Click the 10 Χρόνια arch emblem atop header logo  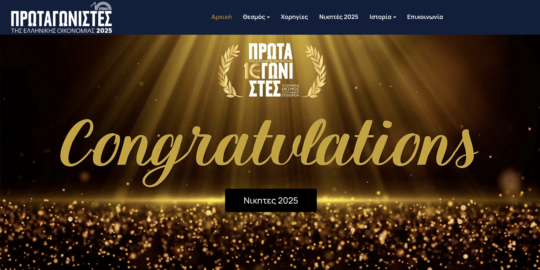pos(101,6)
